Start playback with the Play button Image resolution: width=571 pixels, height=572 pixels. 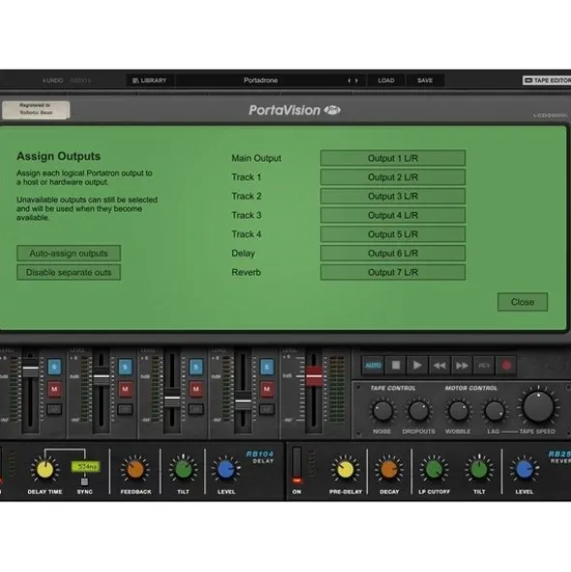point(417,365)
